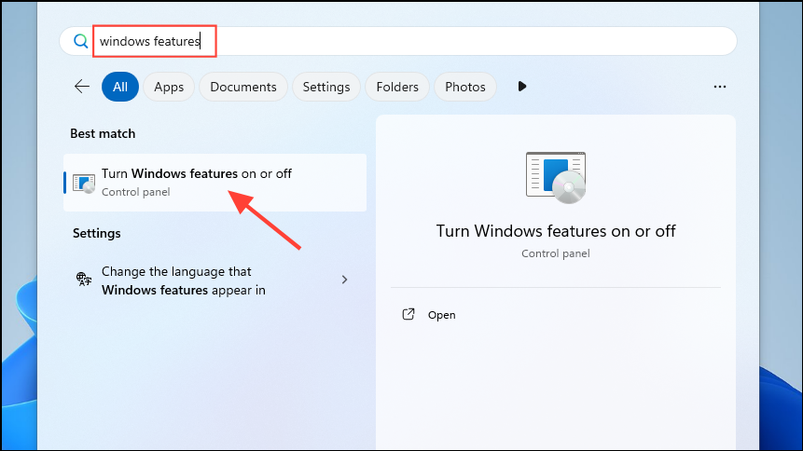This screenshot has width=803, height=451.
Task: Open 'Turn Windows features on or off' best match
Action: 215,183
